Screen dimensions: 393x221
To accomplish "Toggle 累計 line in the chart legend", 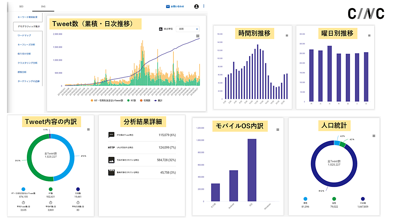I will click(155, 101).
